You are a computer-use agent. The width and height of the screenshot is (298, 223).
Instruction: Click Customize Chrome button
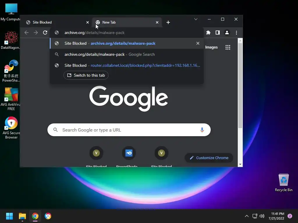(209, 158)
